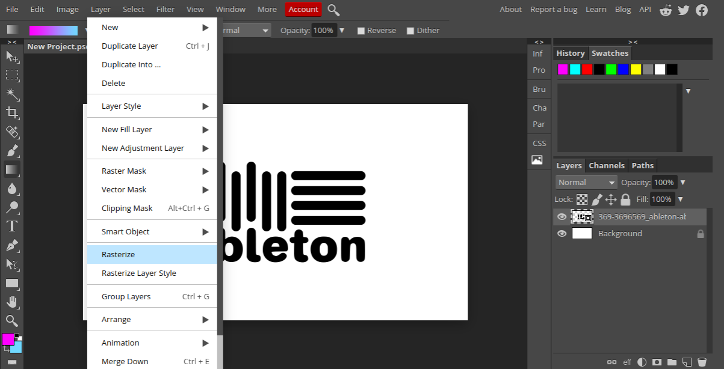Toggle lock image pixels brush icon
This screenshot has height=369, width=724.
click(597, 199)
